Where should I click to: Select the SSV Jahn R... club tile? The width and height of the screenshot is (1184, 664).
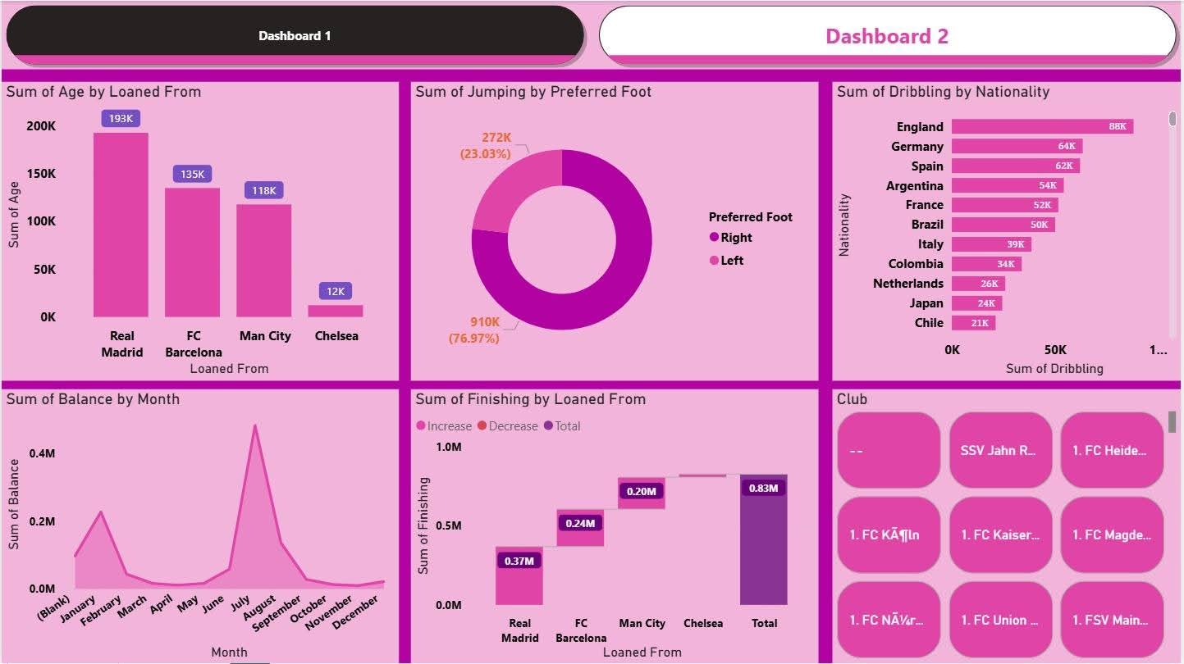[1000, 450]
